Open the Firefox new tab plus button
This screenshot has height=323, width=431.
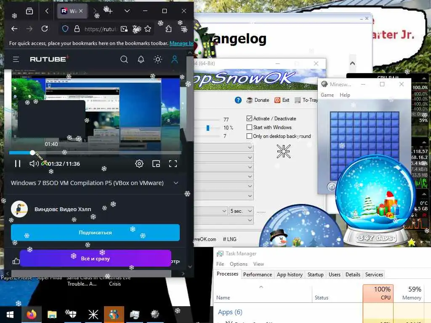(x=110, y=11)
